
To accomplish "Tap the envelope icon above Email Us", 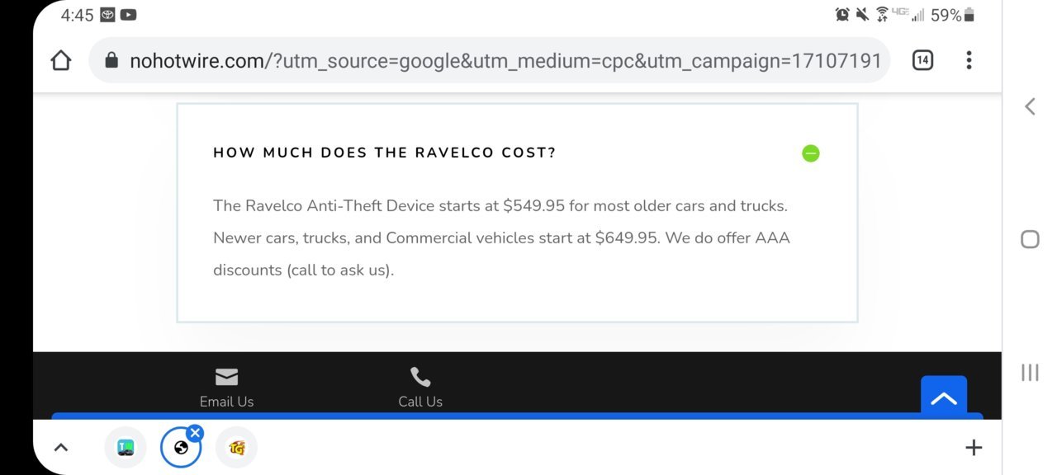I will coord(226,377).
